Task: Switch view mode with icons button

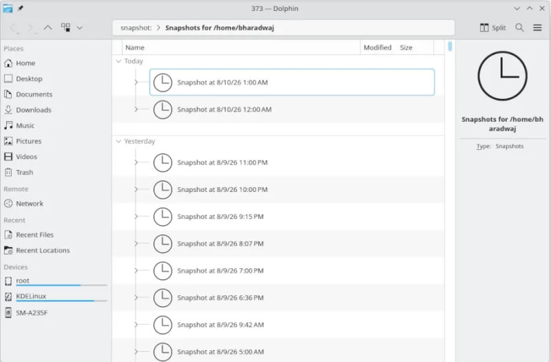Action: pyautogui.click(x=65, y=28)
